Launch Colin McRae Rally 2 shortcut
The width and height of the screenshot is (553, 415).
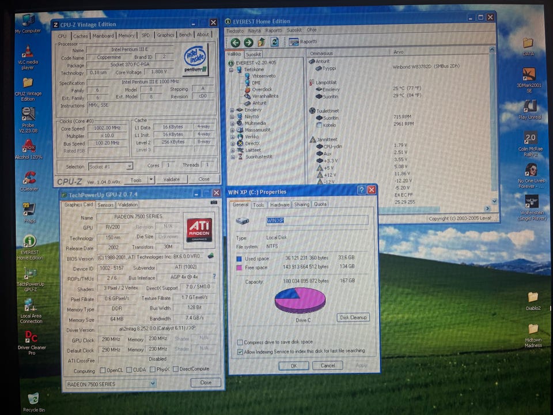coord(531,144)
